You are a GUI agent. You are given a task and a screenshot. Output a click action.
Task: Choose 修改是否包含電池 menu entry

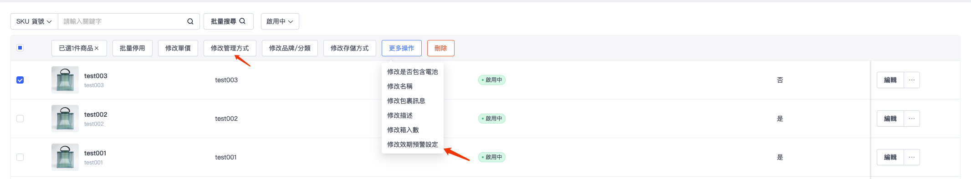(413, 72)
